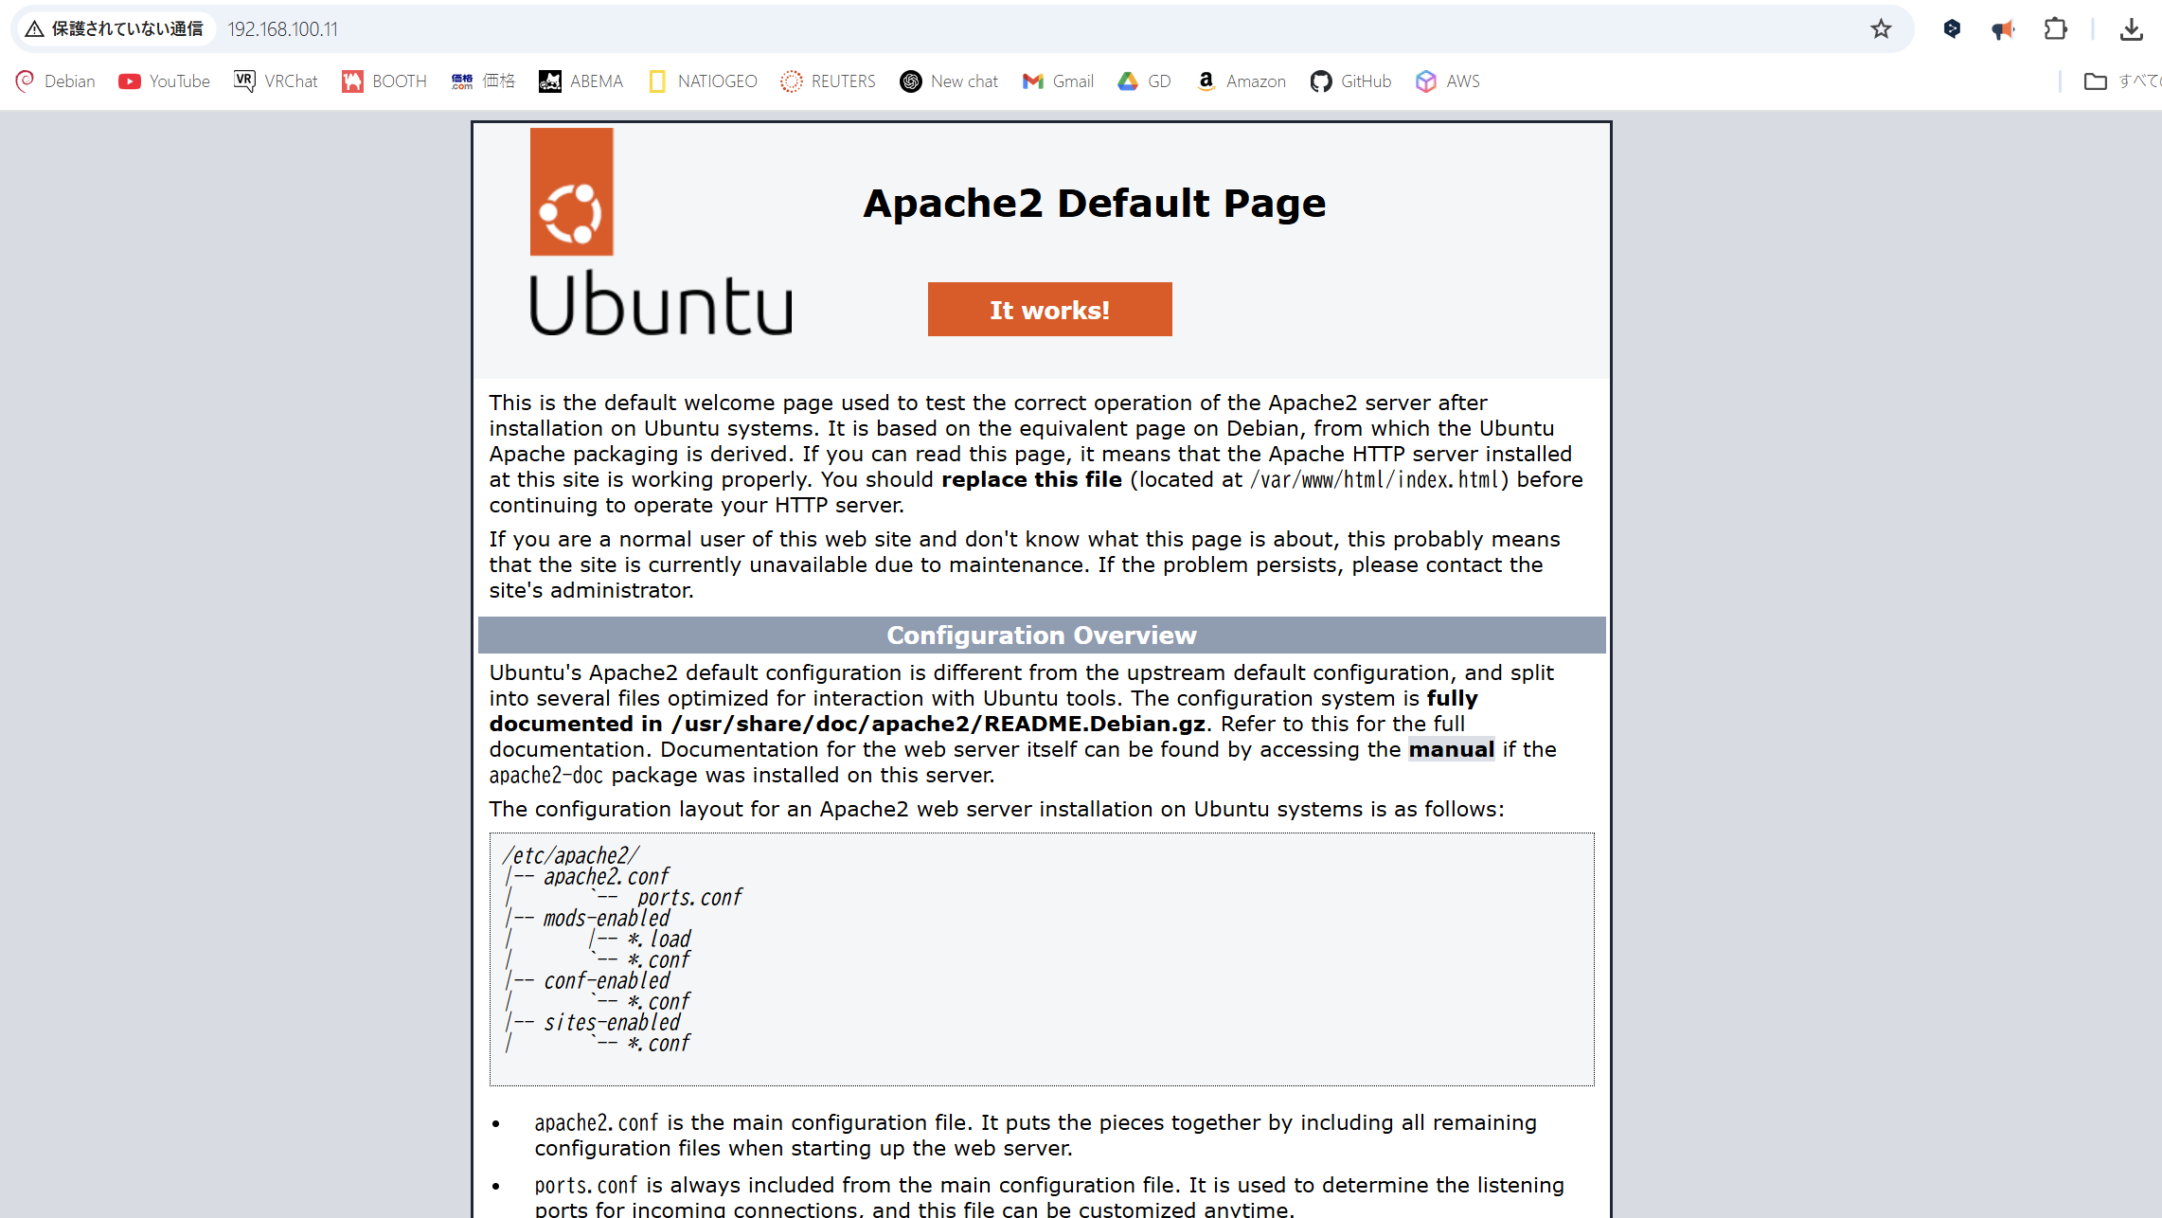Open the GitHub bookmark
This screenshot has width=2162, height=1218.
(1350, 81)
